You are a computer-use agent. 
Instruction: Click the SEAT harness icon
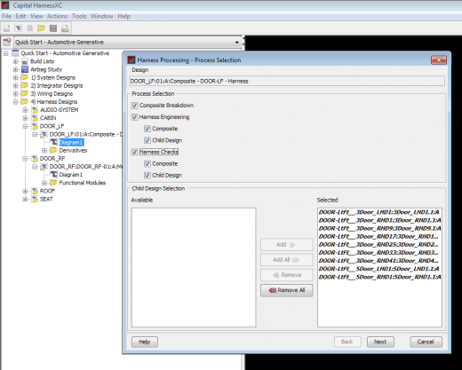click(x=35, y=199)
